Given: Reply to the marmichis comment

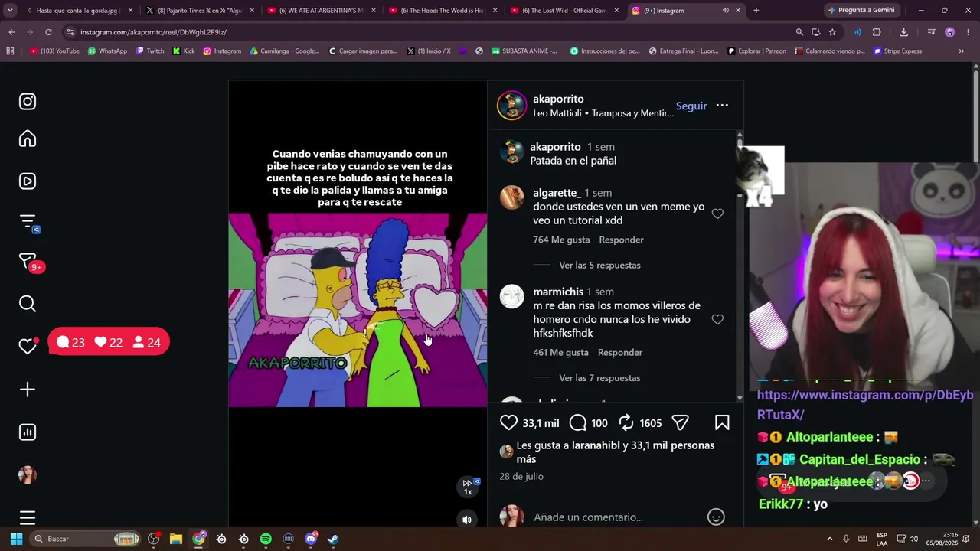Looking at the screenshot, I should 620,352.
